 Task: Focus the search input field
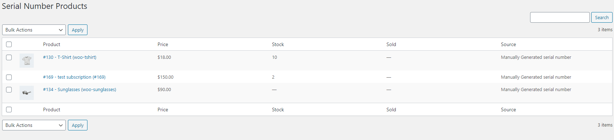pyautogui.click(x=560, y=17)
